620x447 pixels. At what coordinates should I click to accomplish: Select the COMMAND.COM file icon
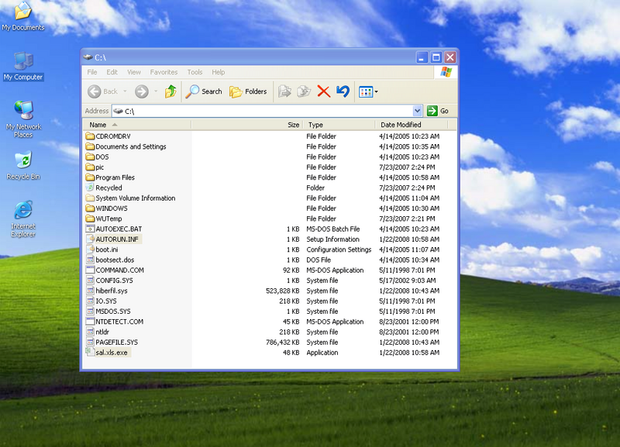click(90, 270)
